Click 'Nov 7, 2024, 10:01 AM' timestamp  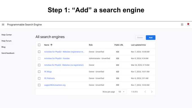[x=140, y=72]
